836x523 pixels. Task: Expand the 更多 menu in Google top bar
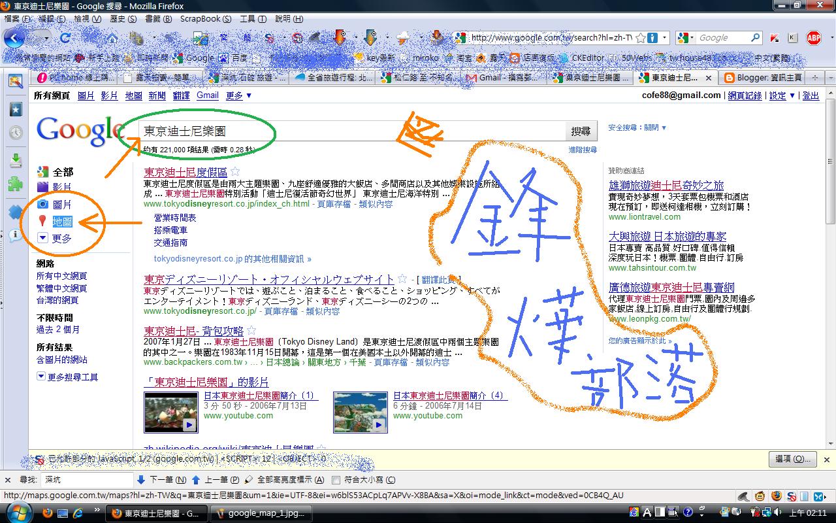pos(238,95)
